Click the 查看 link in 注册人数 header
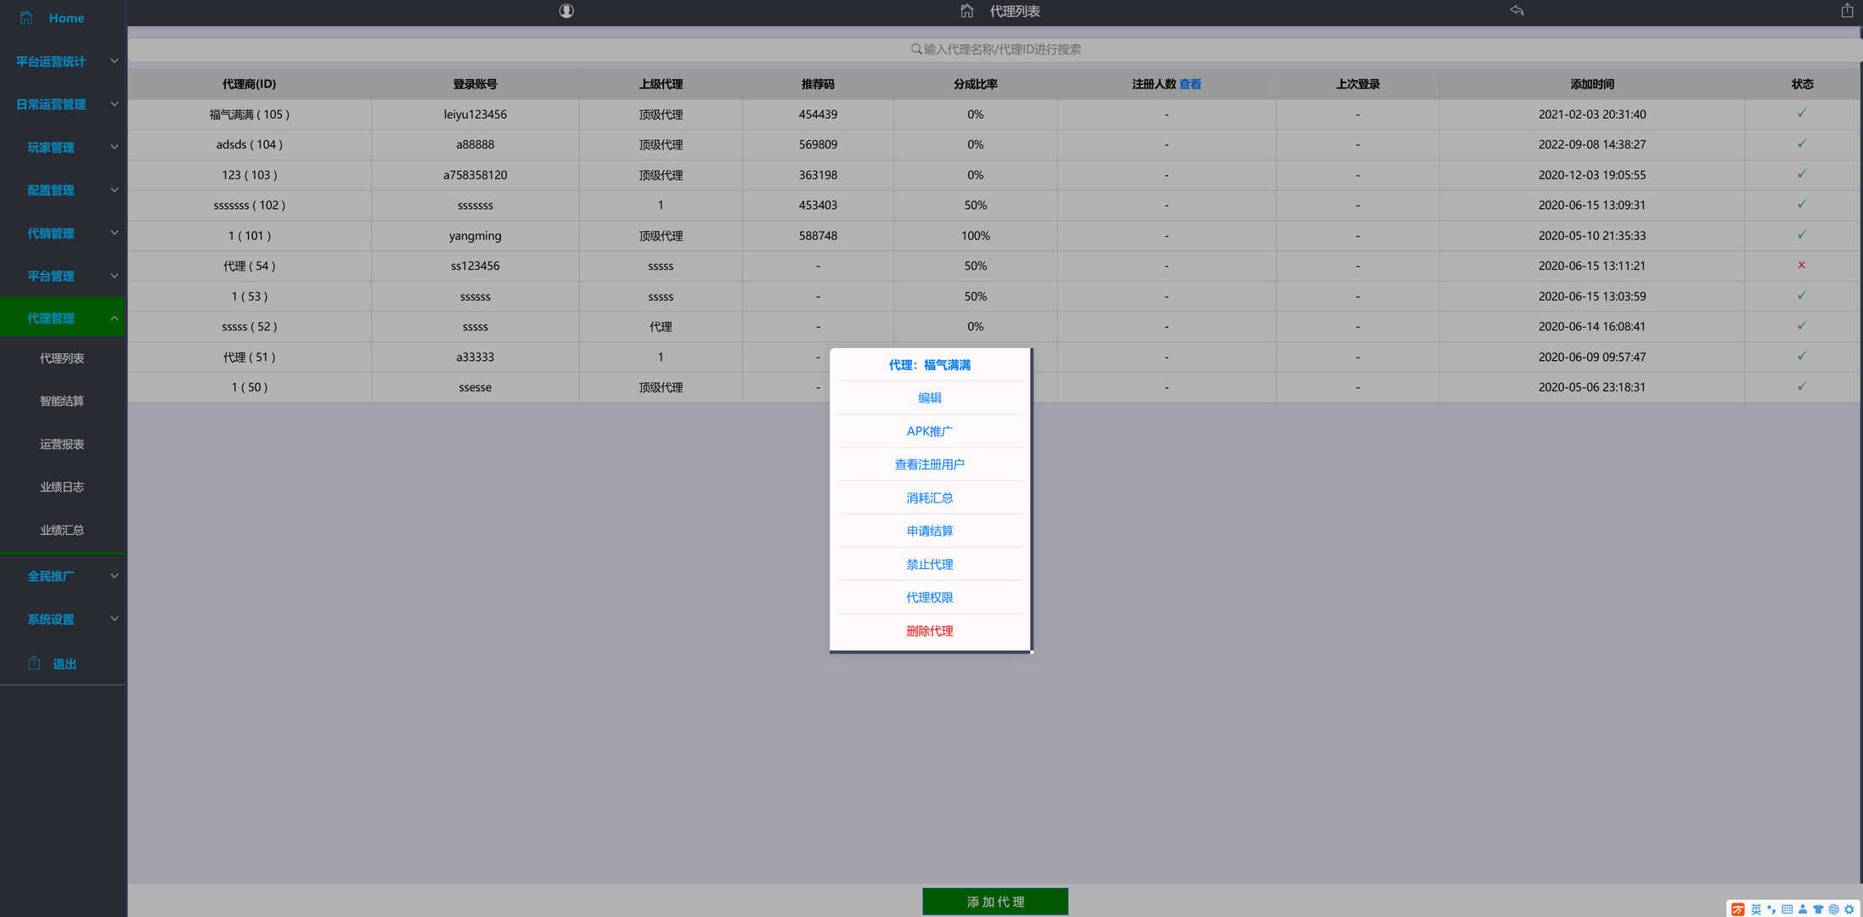1863x917 pixels. pyautogui.click(x=1190, y=84)
